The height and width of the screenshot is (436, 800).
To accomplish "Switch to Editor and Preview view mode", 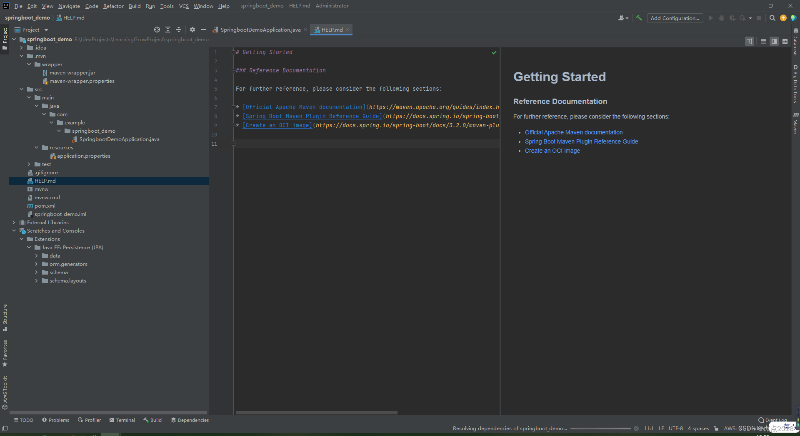I will (774, 41).
